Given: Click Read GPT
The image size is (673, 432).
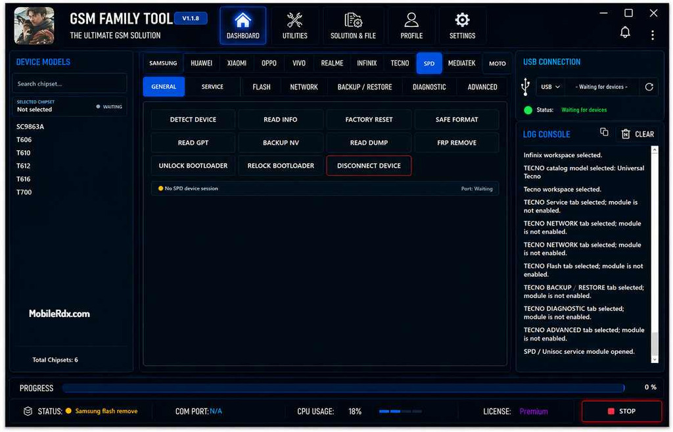Looking at the screenshot, I should click(x=193, y=143).
